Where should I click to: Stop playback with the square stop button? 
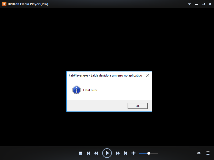click(81, 153)
